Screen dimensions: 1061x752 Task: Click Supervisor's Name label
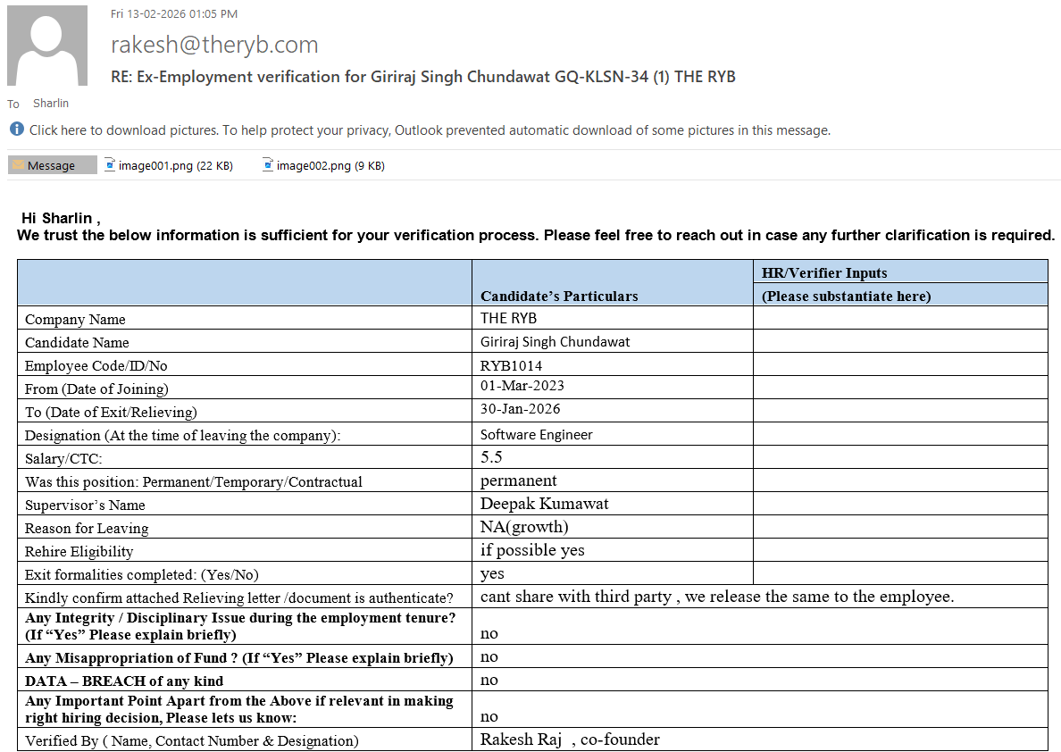tap(85, 505)
